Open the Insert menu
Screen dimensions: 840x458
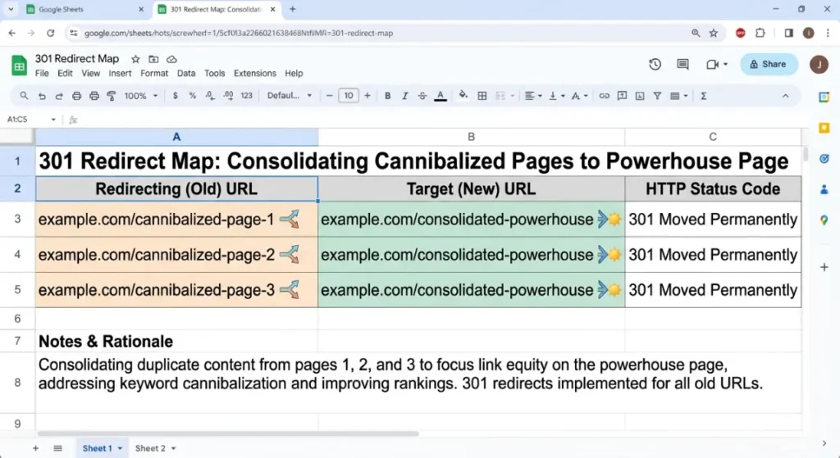(x=120, y=73)
